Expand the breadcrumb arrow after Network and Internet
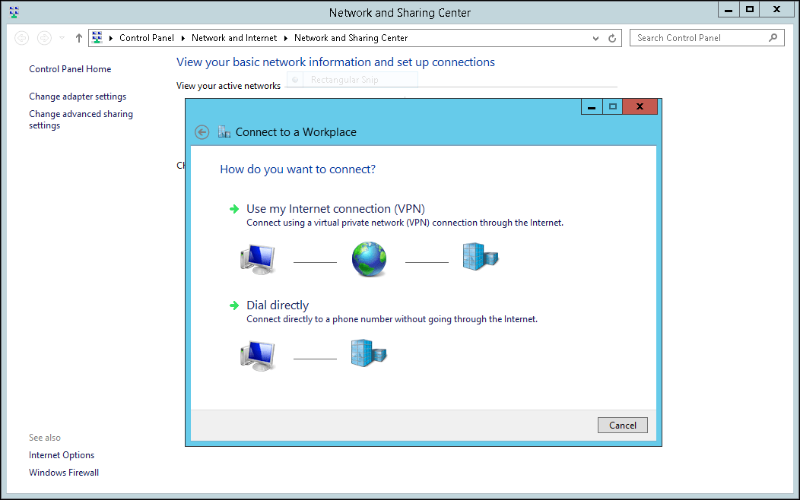The width and height of the screenshot is (800, 500). (286, 38)
